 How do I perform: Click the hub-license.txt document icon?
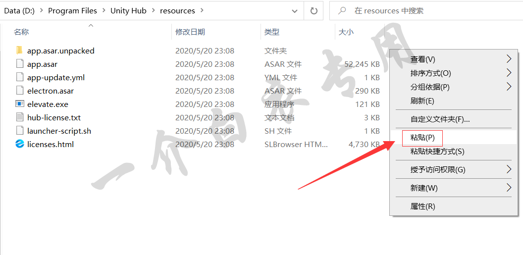click(x=20, y=117)
